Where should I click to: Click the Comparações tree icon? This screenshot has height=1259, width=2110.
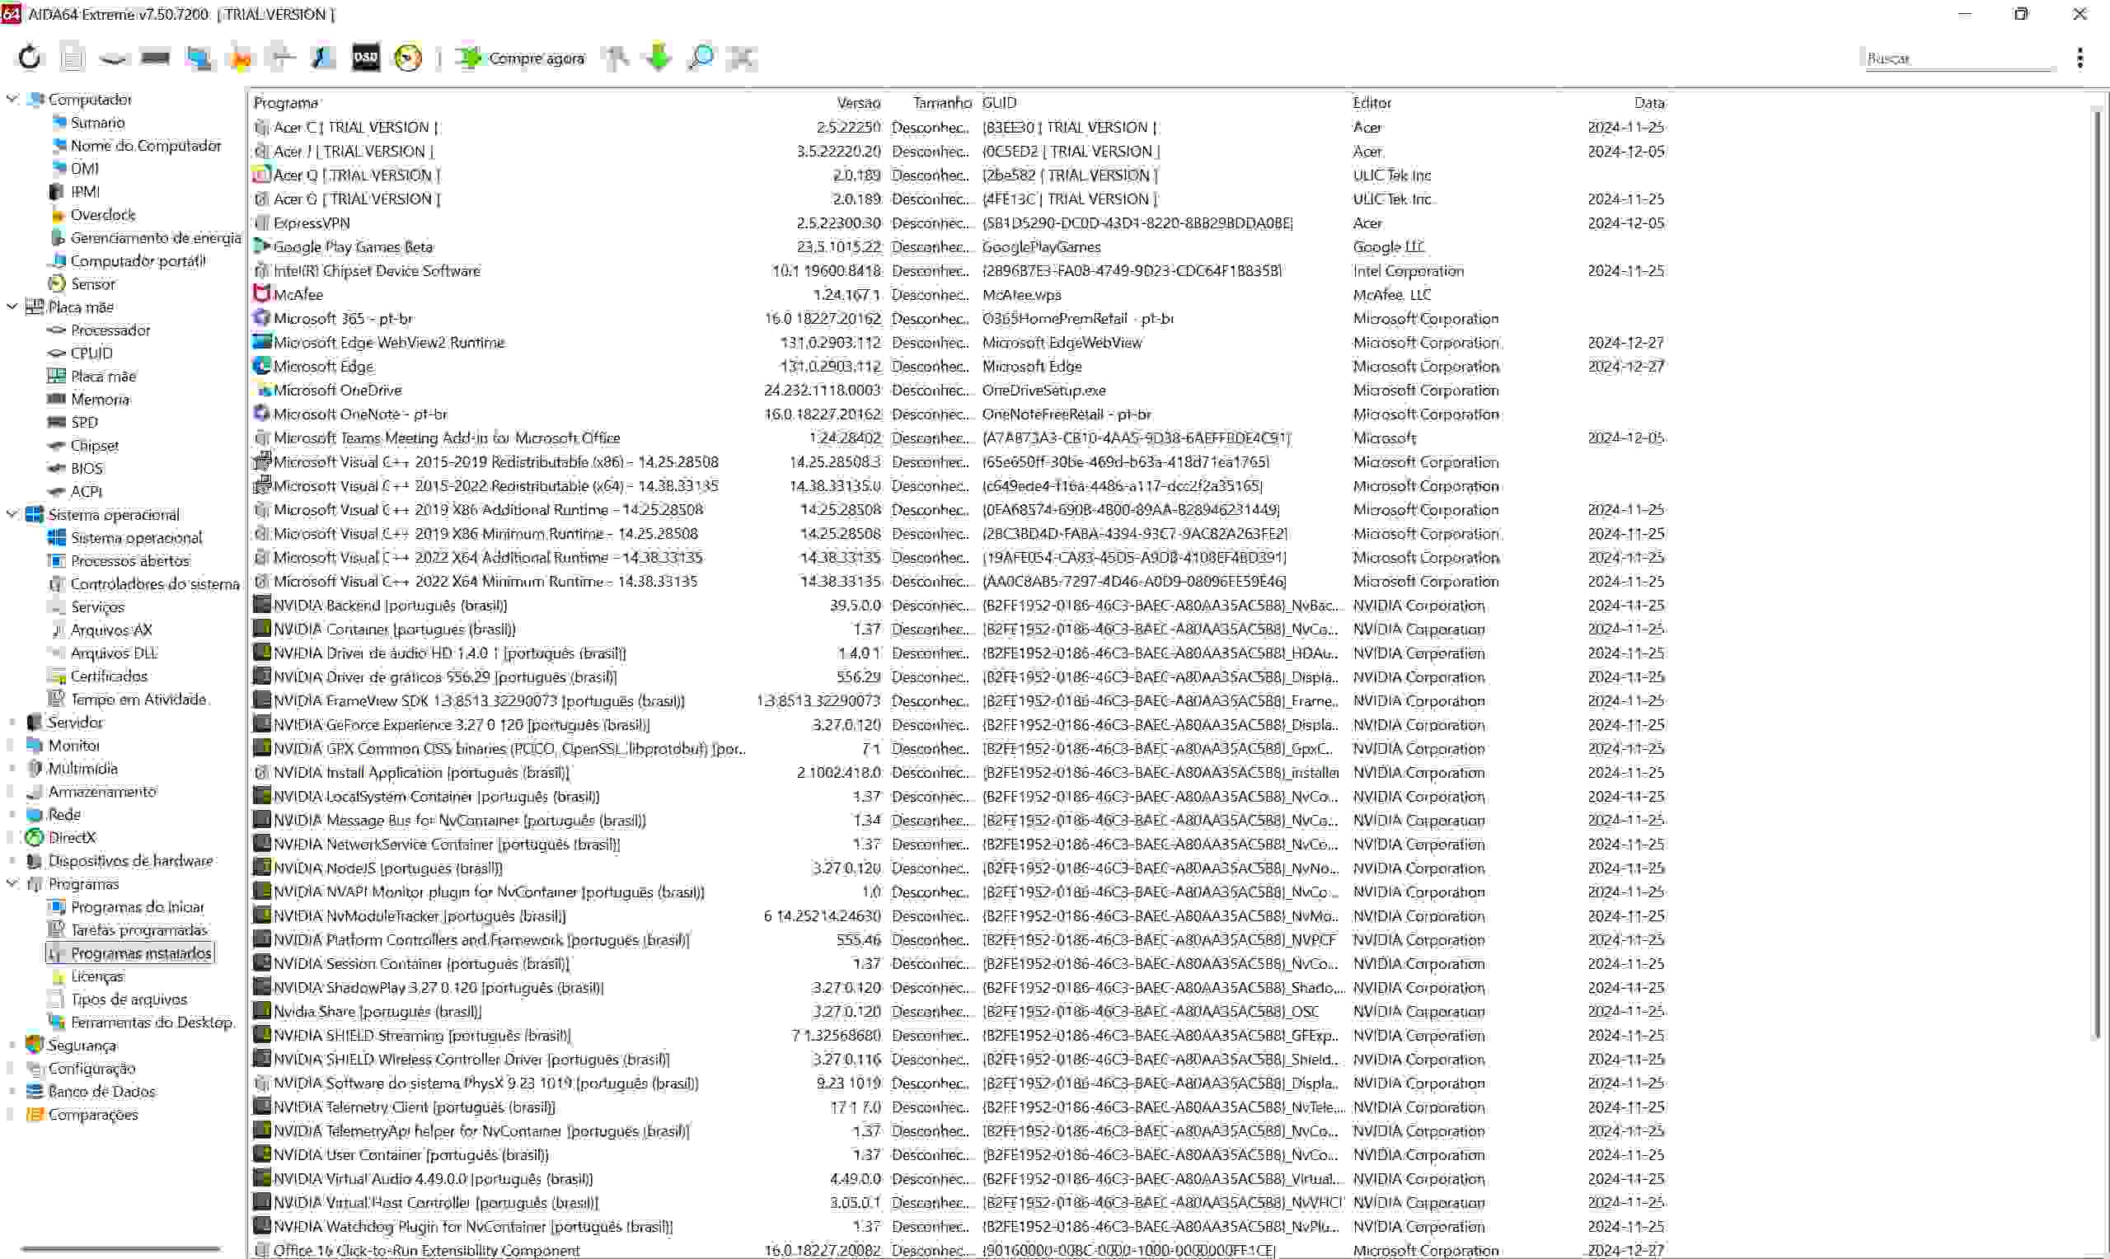coord(34,1114)
